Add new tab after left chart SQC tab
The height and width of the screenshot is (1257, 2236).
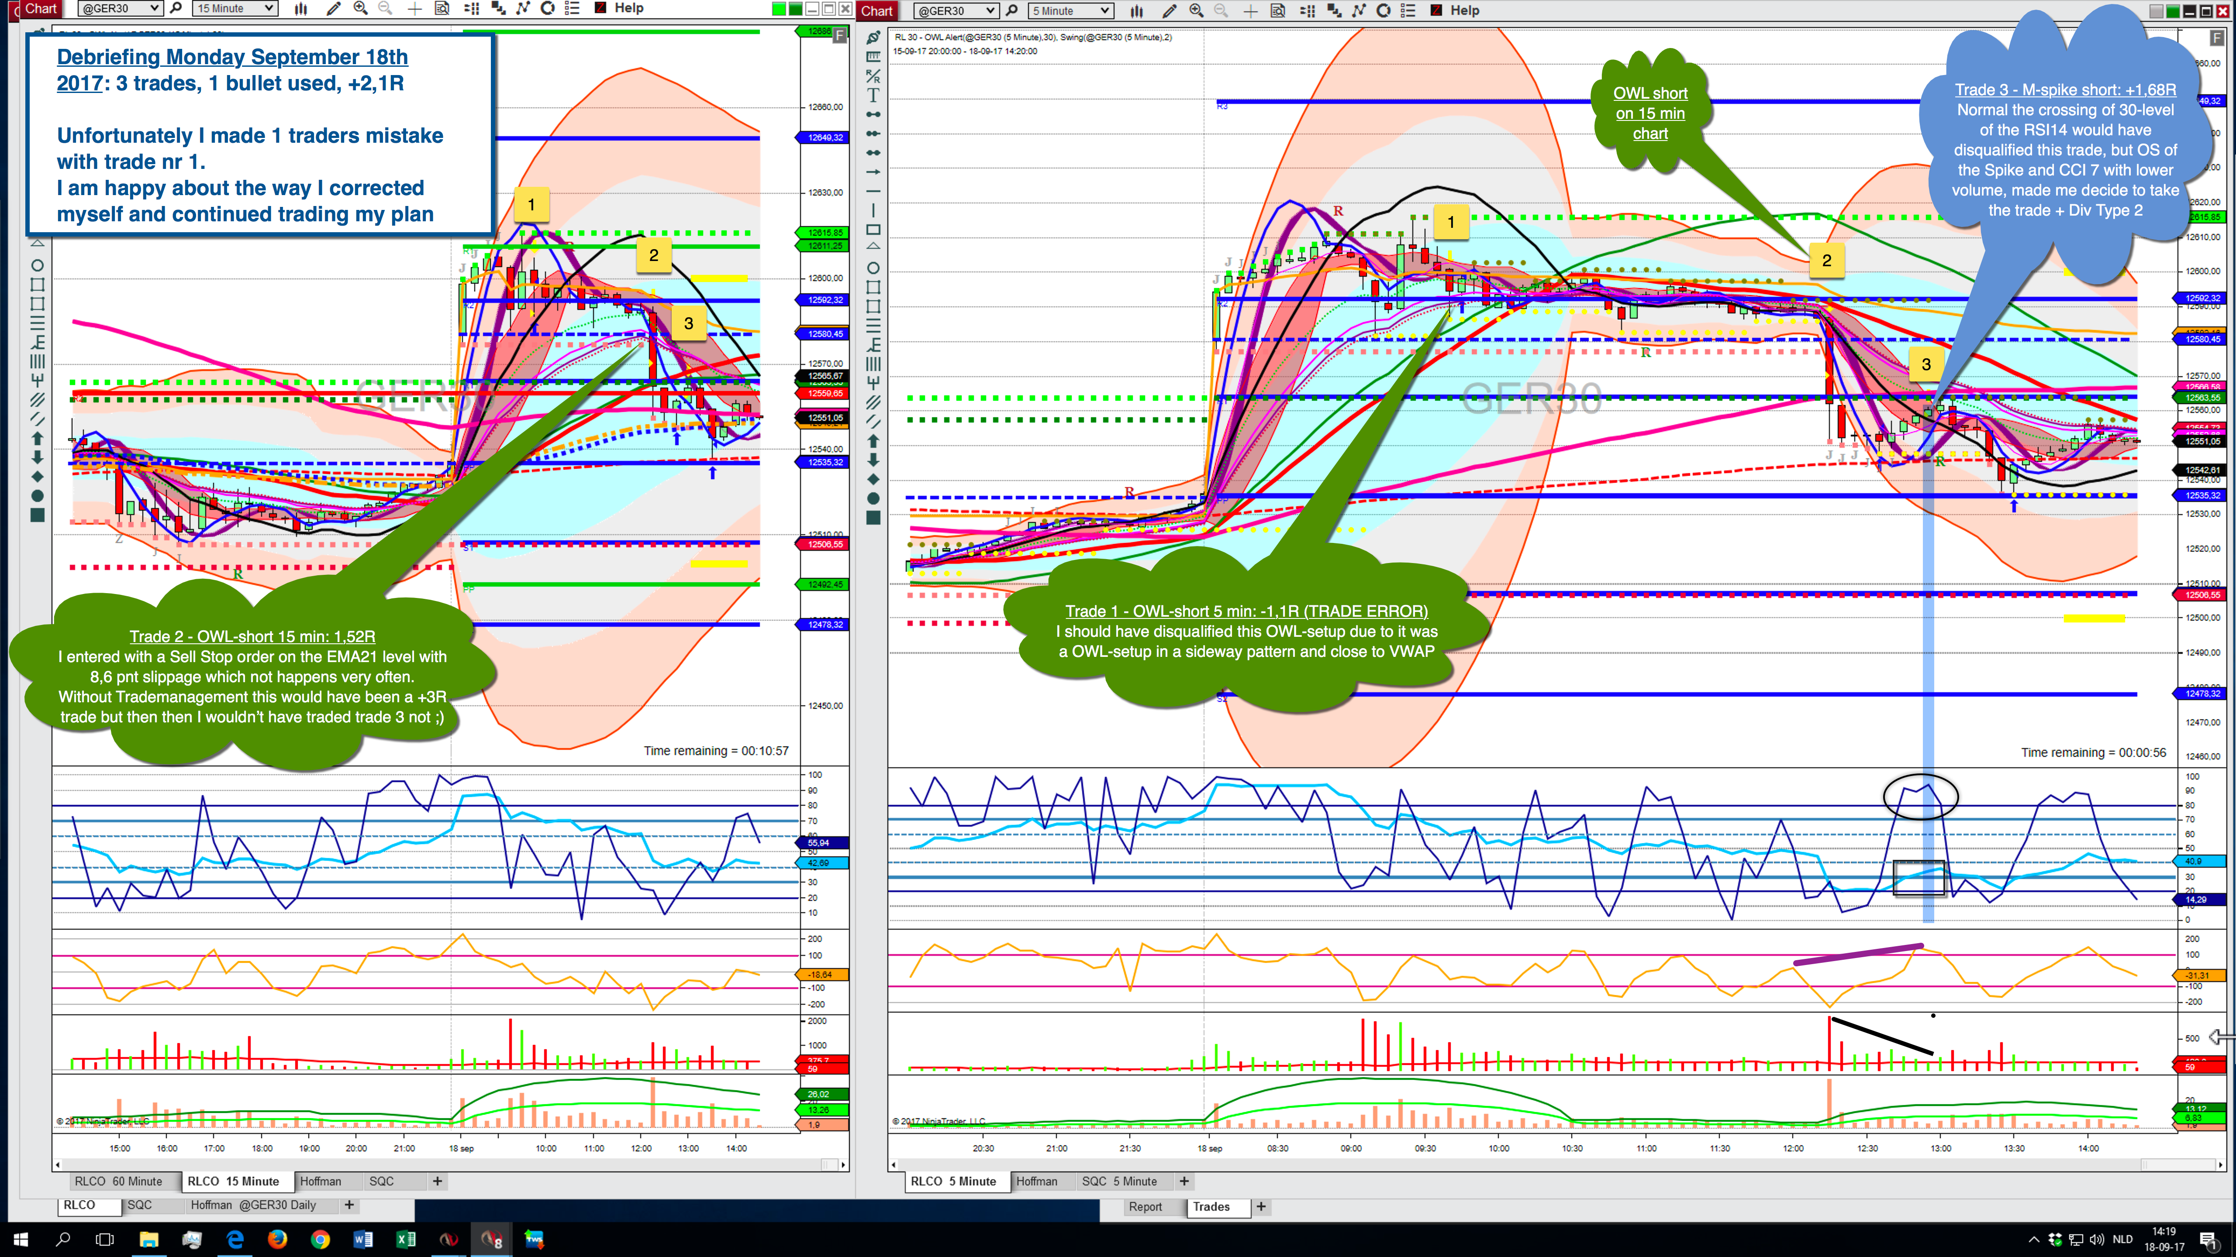click(x=438, y=1181)
